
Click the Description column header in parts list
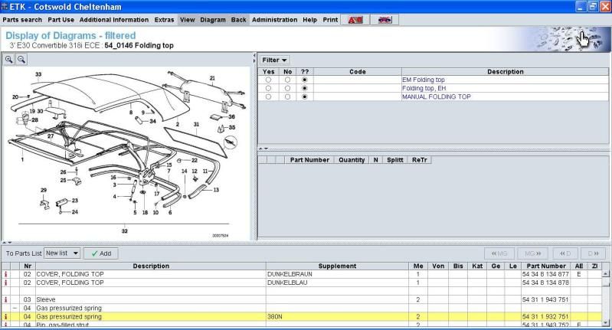(151, 266)
